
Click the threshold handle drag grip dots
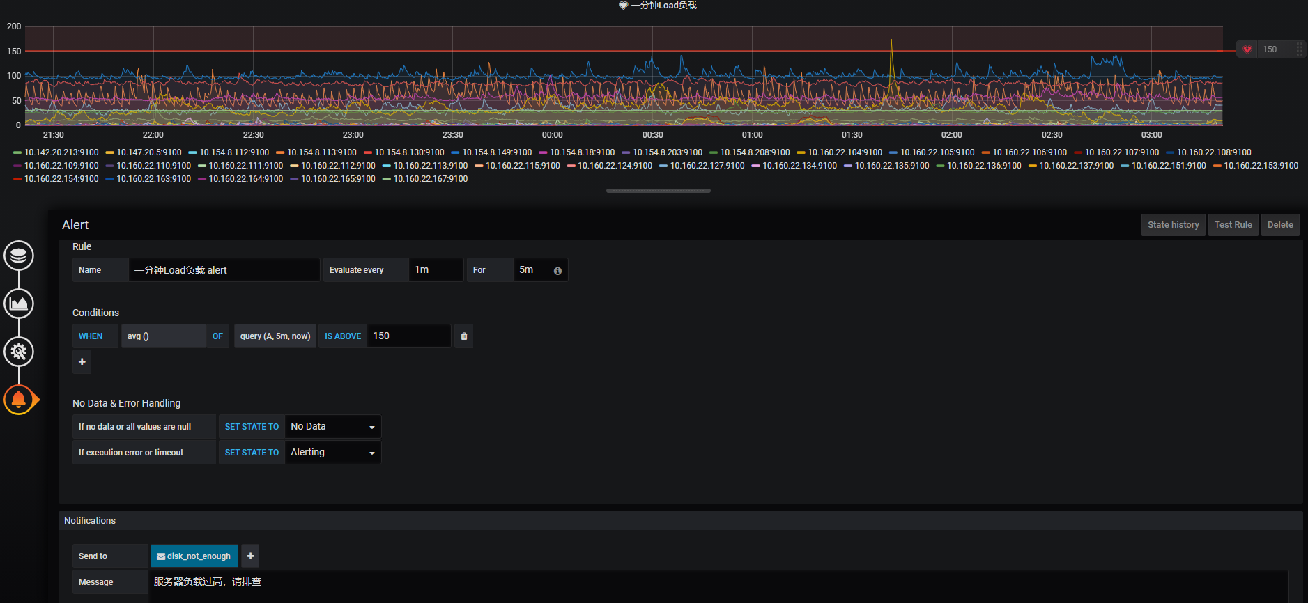(x=1300, y=49)
